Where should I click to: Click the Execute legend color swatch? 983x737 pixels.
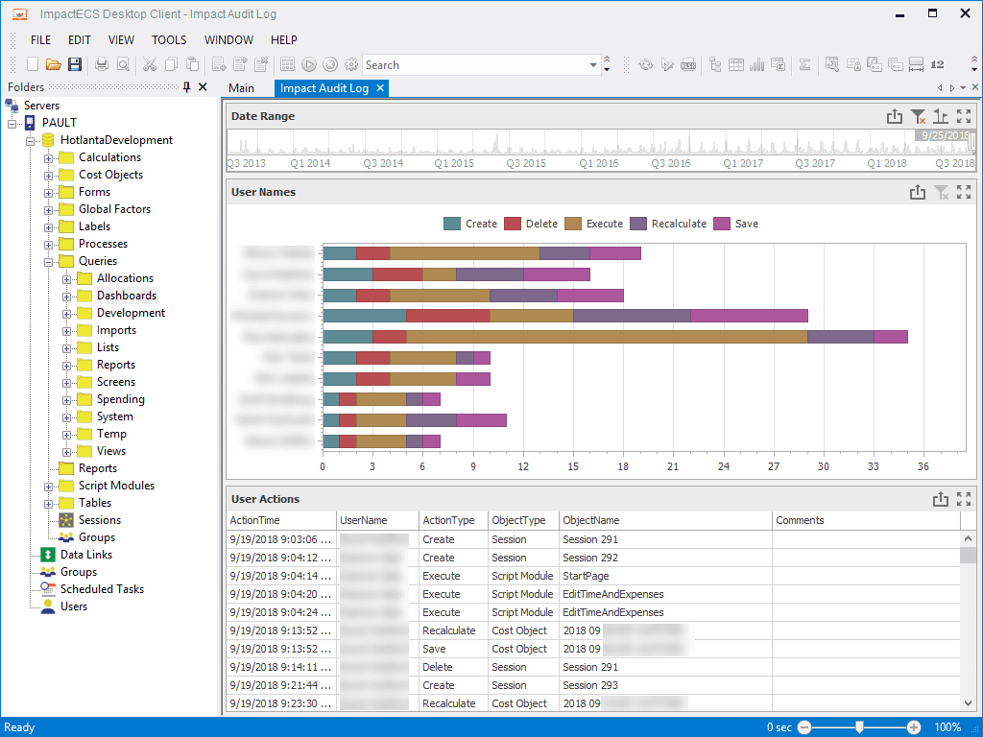[573, 224]
